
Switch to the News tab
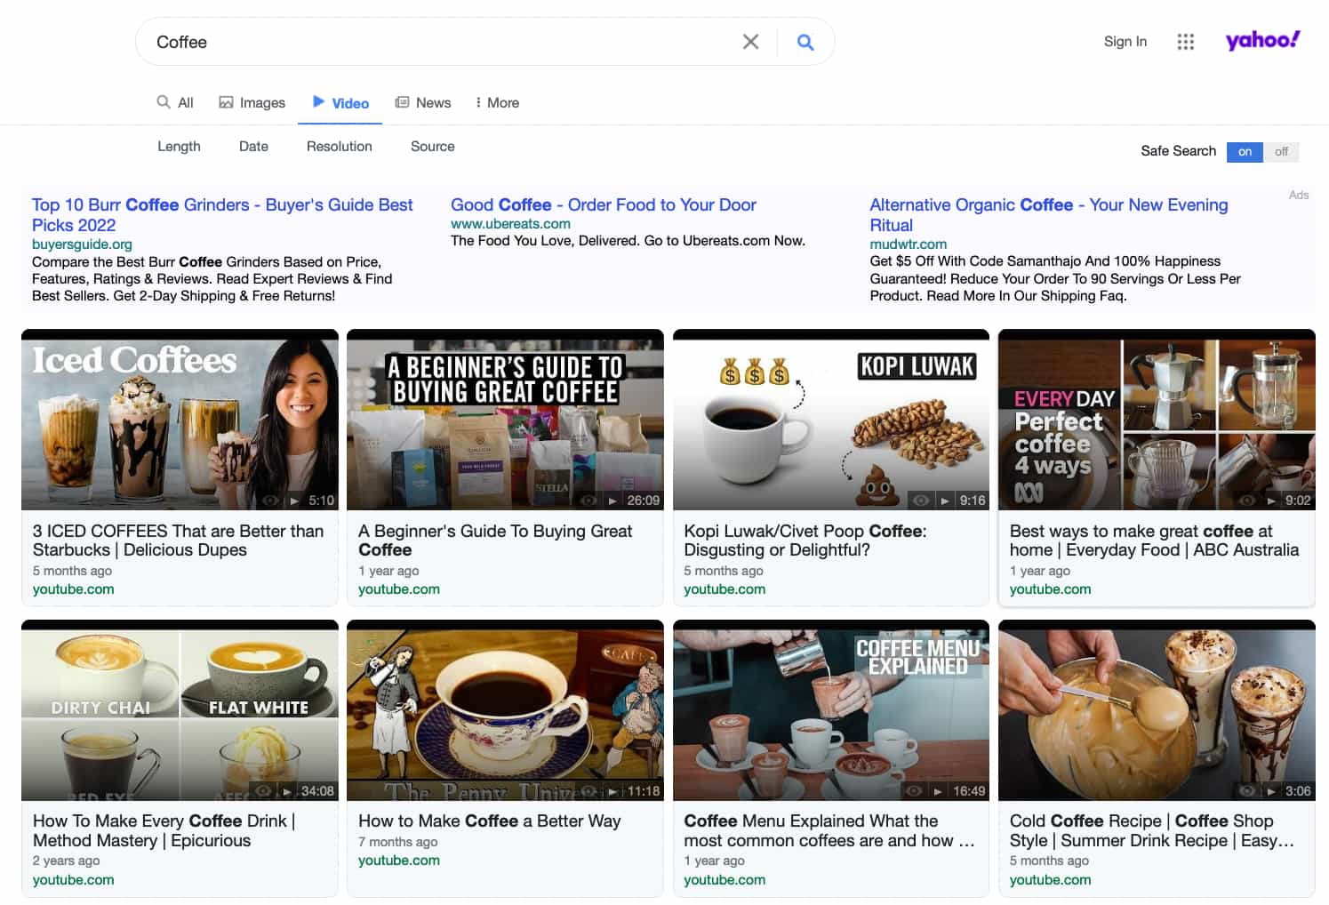click(423, 103)
